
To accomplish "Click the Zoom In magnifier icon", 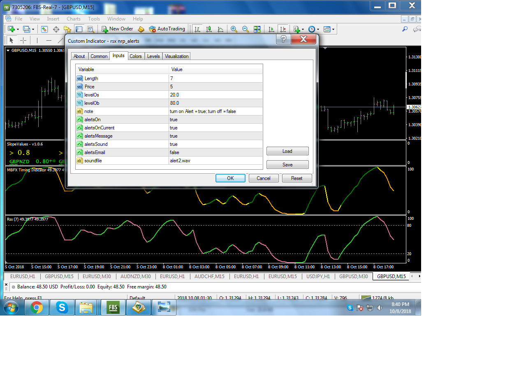I will [234, 29].
